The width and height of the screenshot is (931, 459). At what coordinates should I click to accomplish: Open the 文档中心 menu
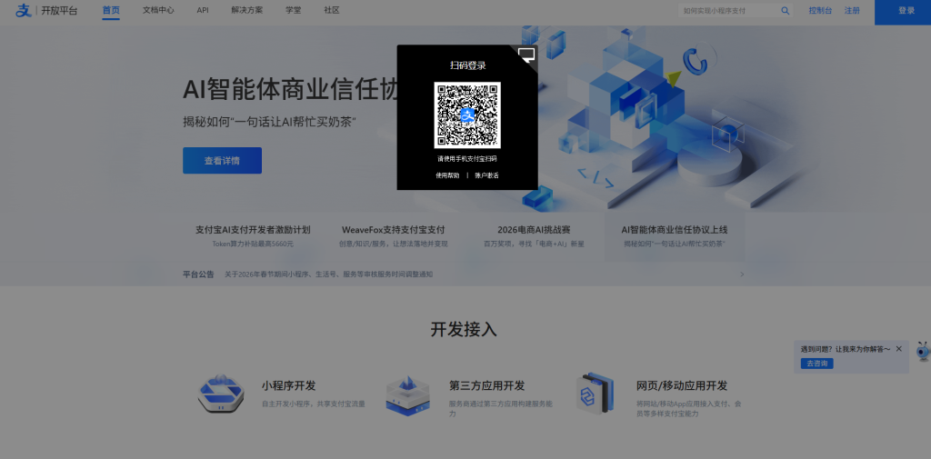(x=158, y=10)
